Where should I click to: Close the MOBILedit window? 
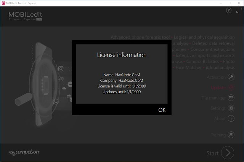pyautogui.click(x=239, y=3)
